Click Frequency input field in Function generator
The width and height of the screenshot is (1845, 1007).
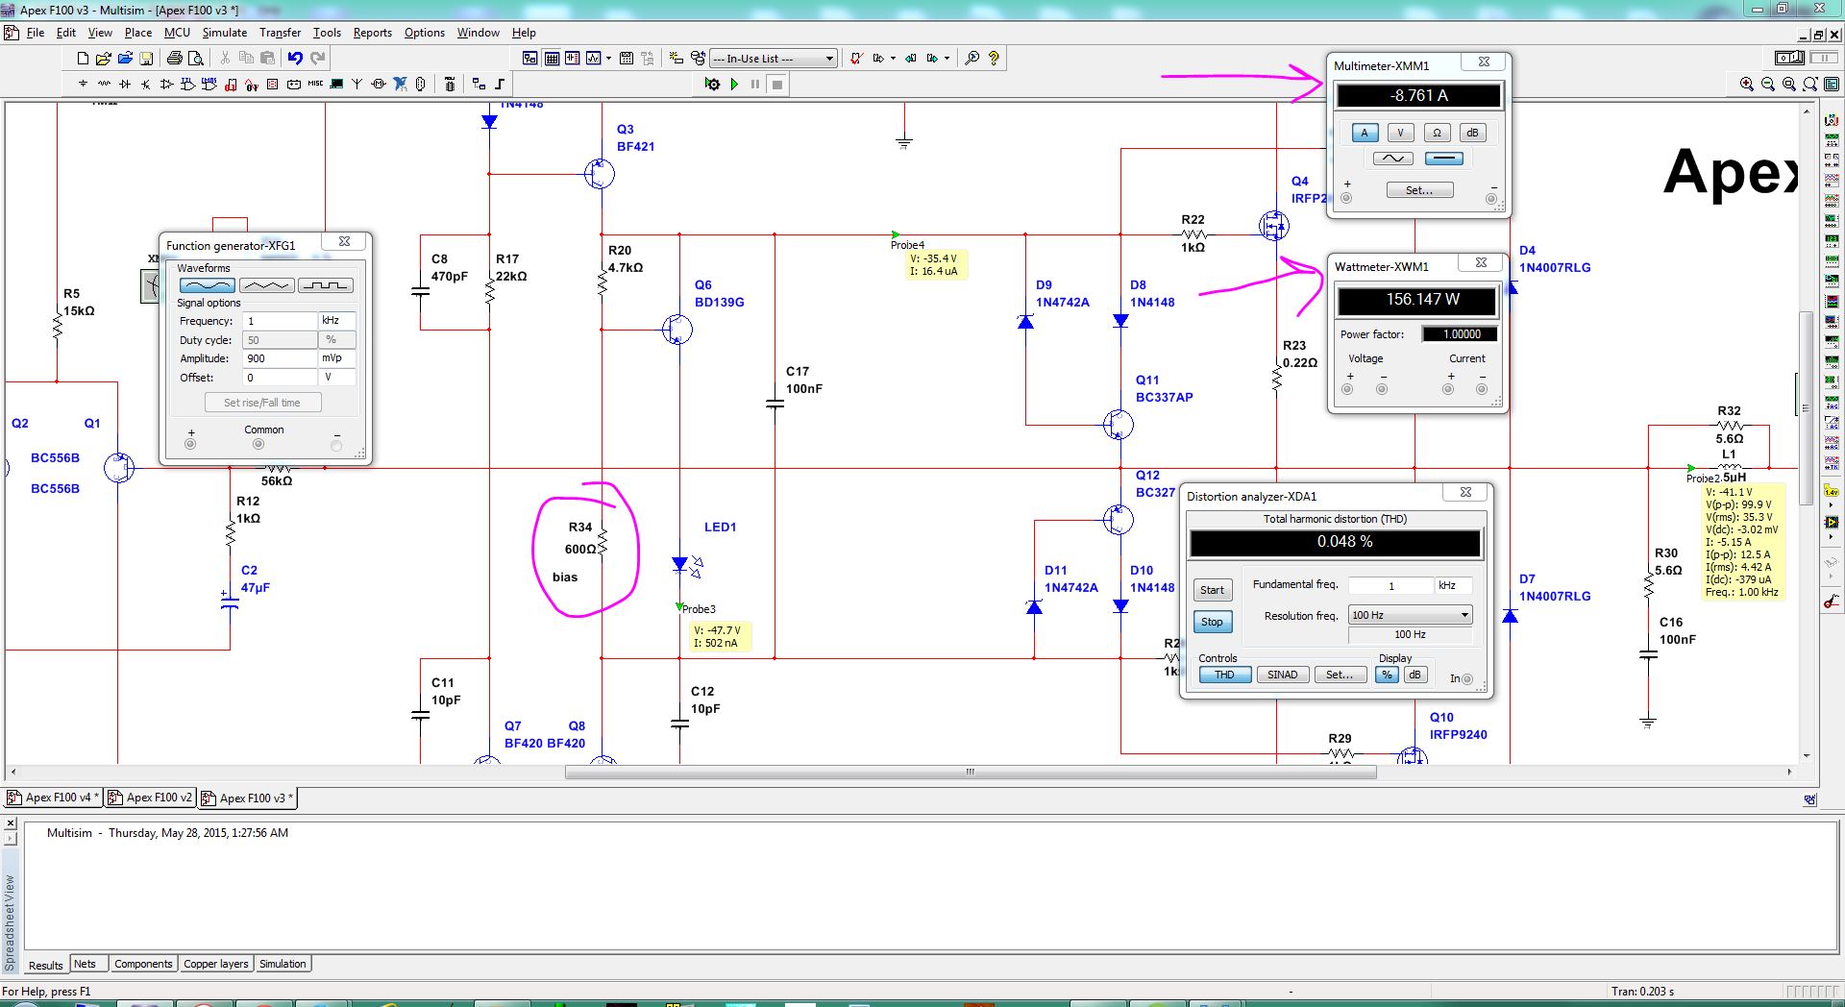[281, 321]
